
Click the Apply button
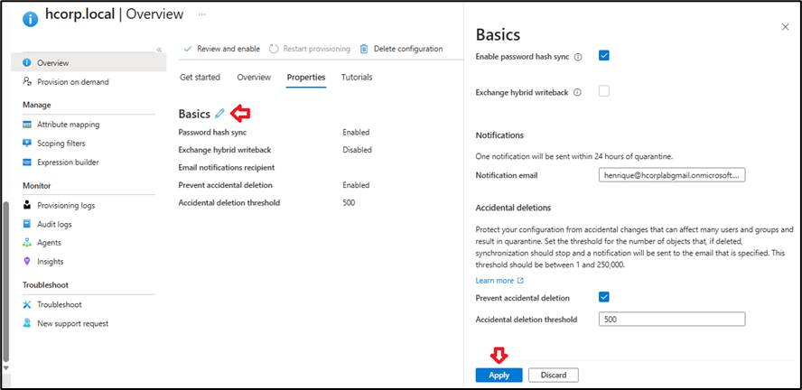point(499,375)
